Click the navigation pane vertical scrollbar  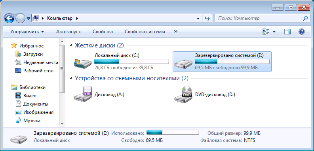[x=62, y=82]
